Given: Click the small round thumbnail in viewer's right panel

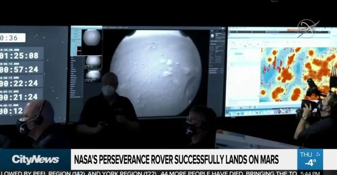Looking at the screenshot, I should (212, 36).
